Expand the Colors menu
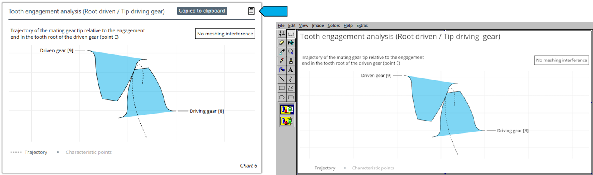Screen dimensions: 593x175 coord(334,26)
